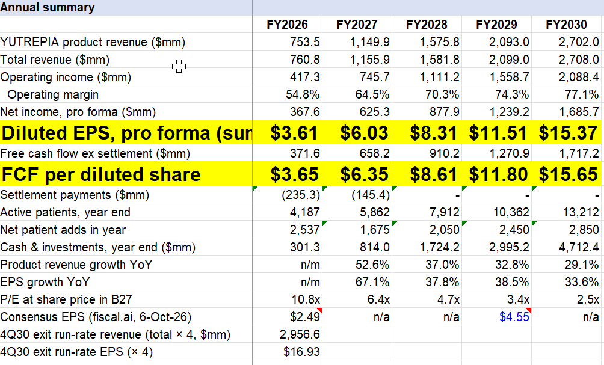604x365 pixels.
Task: Select YUTREPIA revenue value 753.5
Action: [288, 41]
